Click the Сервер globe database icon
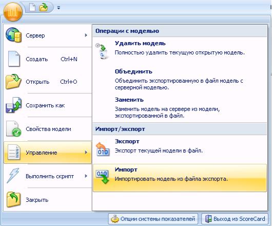This screenshot has height=226, width=272. click(x=13, y=35)
